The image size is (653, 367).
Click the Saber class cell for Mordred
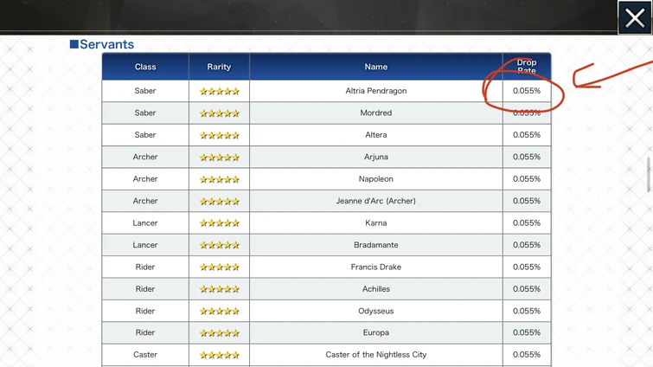tap(145, 113)
